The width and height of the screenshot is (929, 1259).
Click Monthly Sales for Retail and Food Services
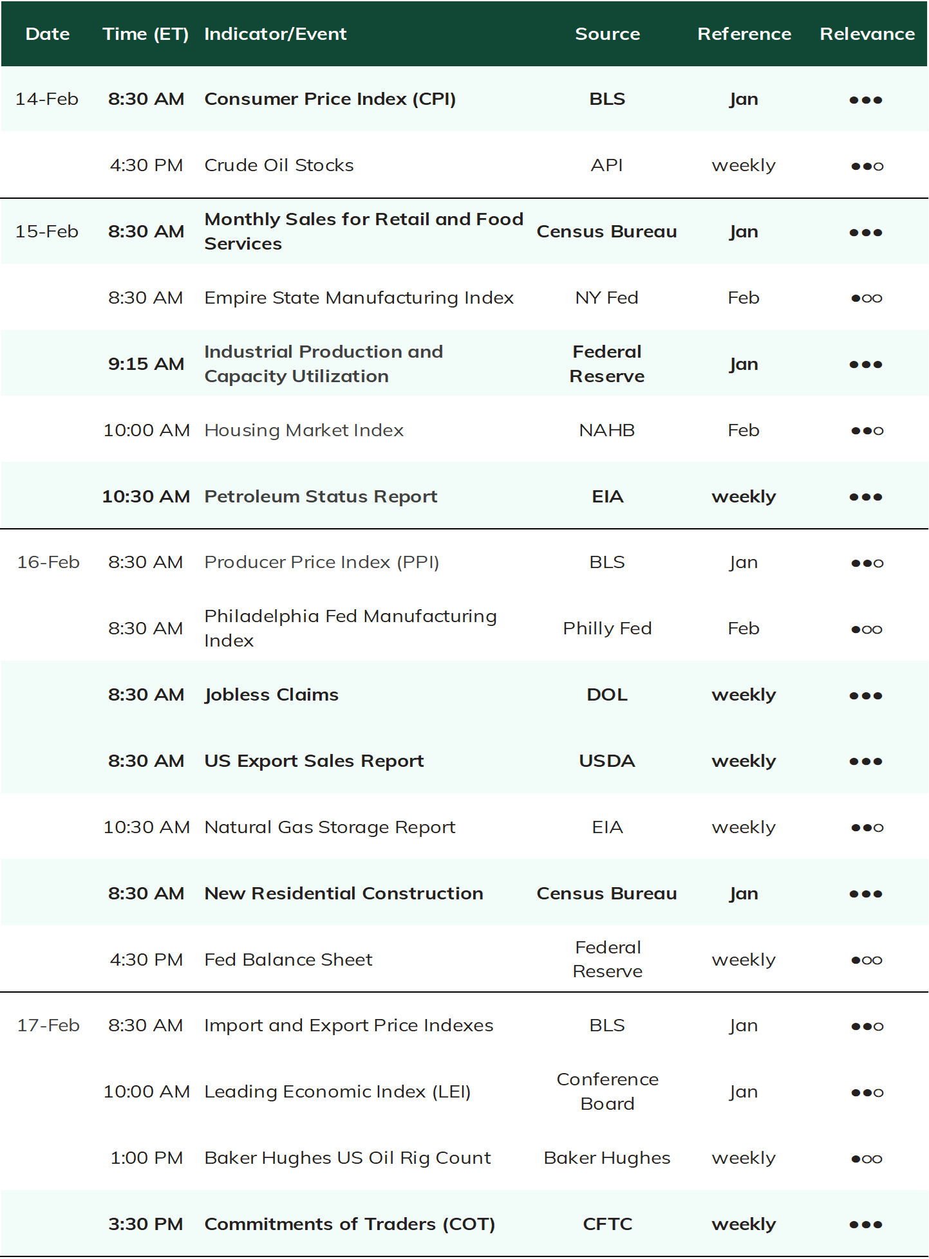tap(364, 232)
